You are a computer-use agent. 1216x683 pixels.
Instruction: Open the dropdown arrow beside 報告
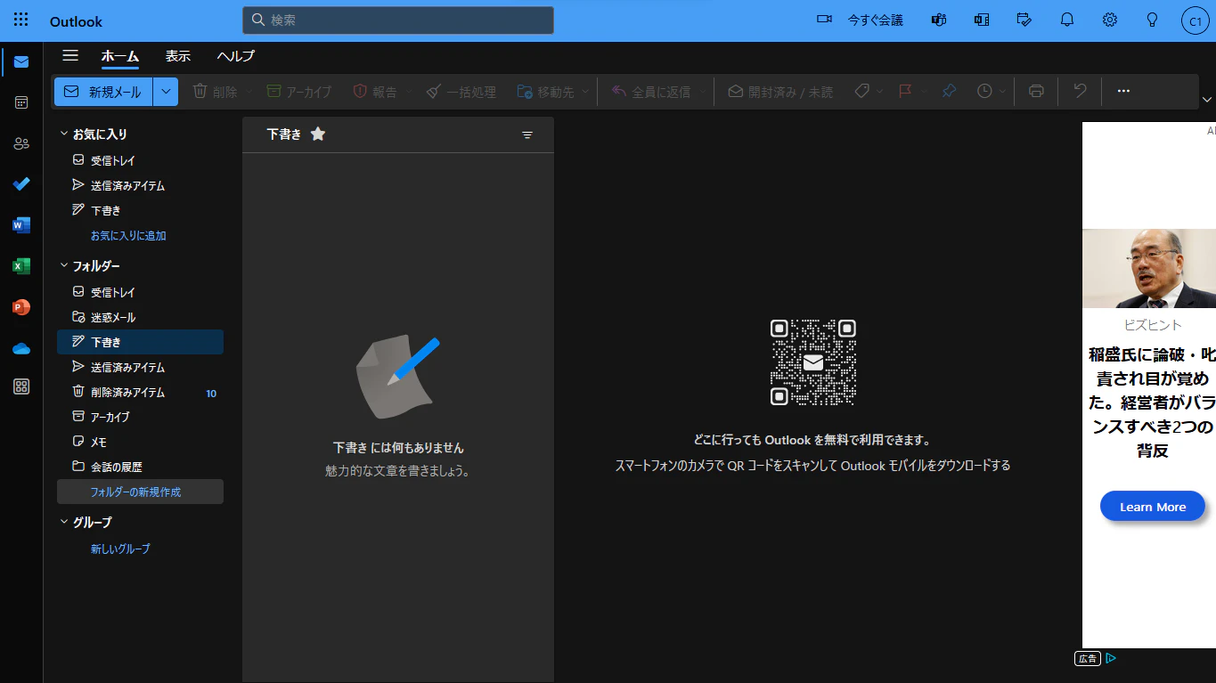(x=409, y=92)
